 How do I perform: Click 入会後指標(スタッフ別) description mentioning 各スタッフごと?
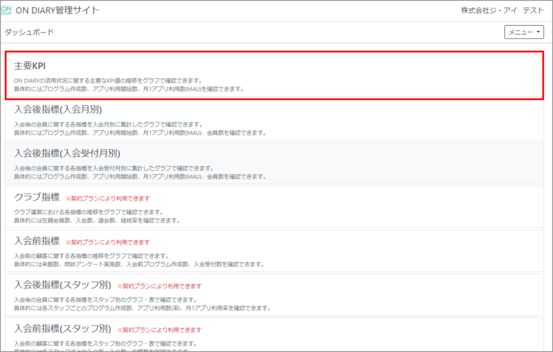coord(142,308)
